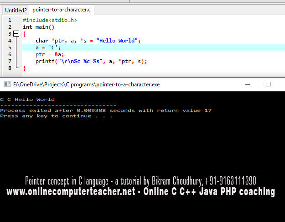This screenshot has width=285, height=222.
Task: Switch to the Untitled2 tab
Action: [16, 10]
